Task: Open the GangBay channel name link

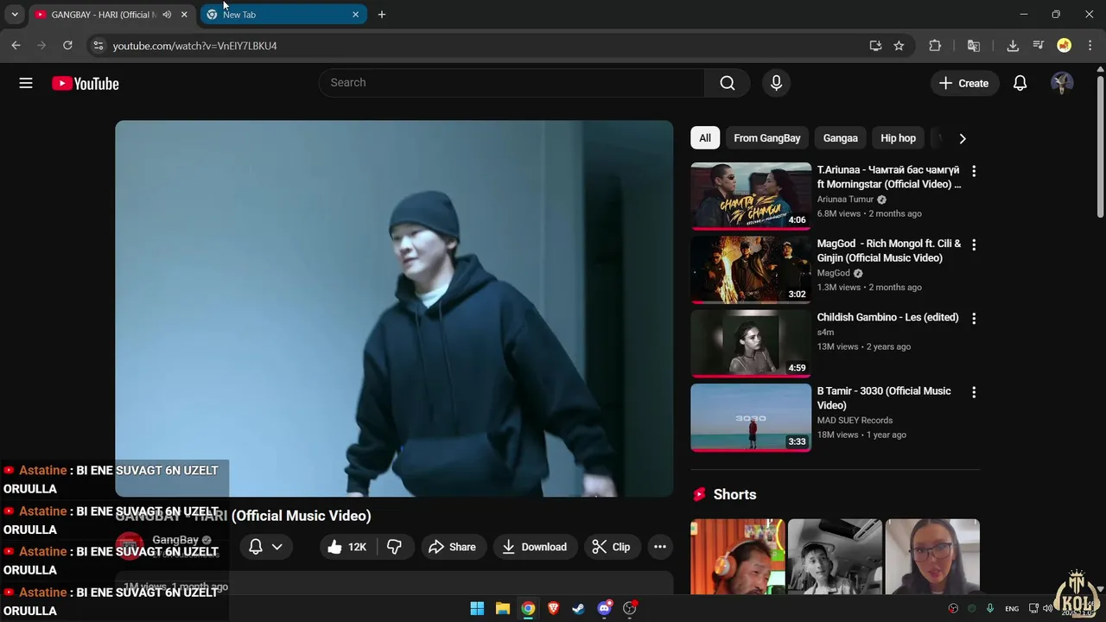Action: pos(175,540)
